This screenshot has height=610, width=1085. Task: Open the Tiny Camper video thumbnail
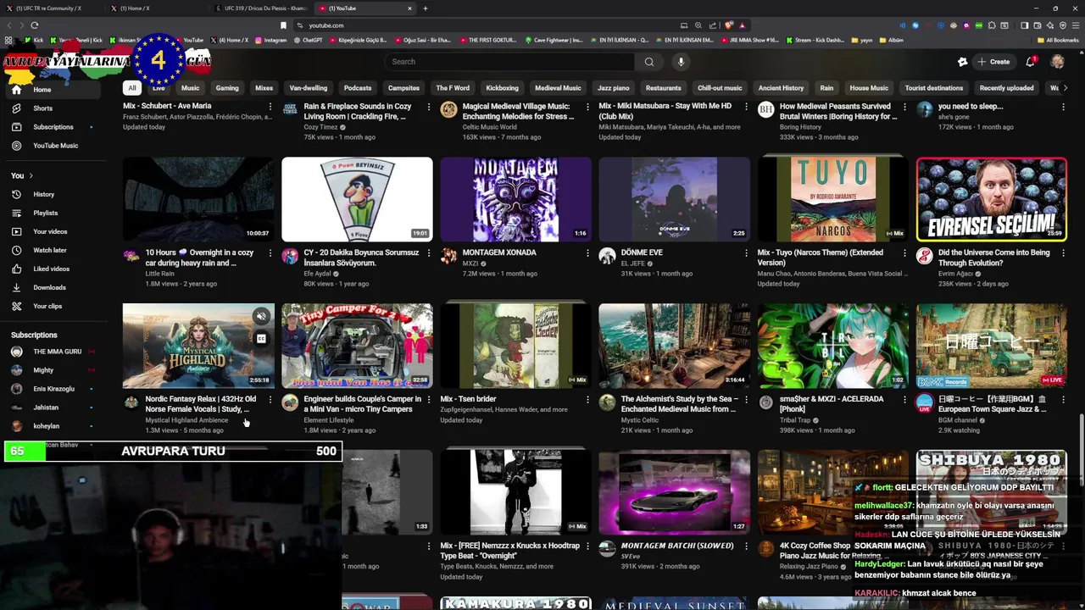point(357,346)
